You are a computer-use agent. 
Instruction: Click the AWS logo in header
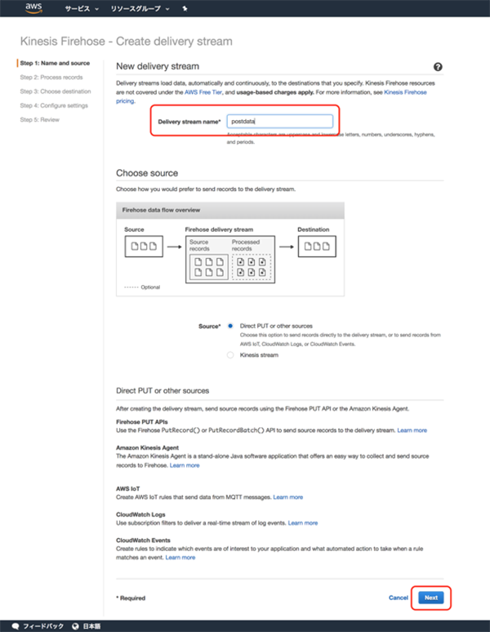33,9
